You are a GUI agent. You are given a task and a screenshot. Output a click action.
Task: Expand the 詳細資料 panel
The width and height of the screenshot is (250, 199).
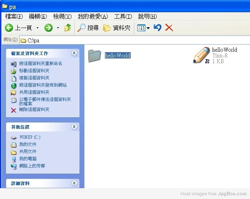tap(74, 183)
